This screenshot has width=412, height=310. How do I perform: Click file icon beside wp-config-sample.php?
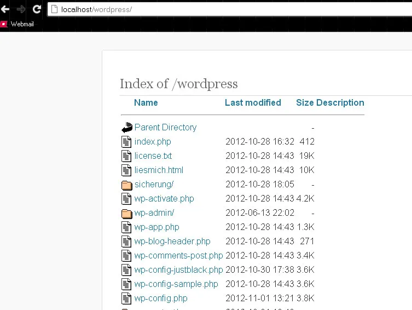126,284
